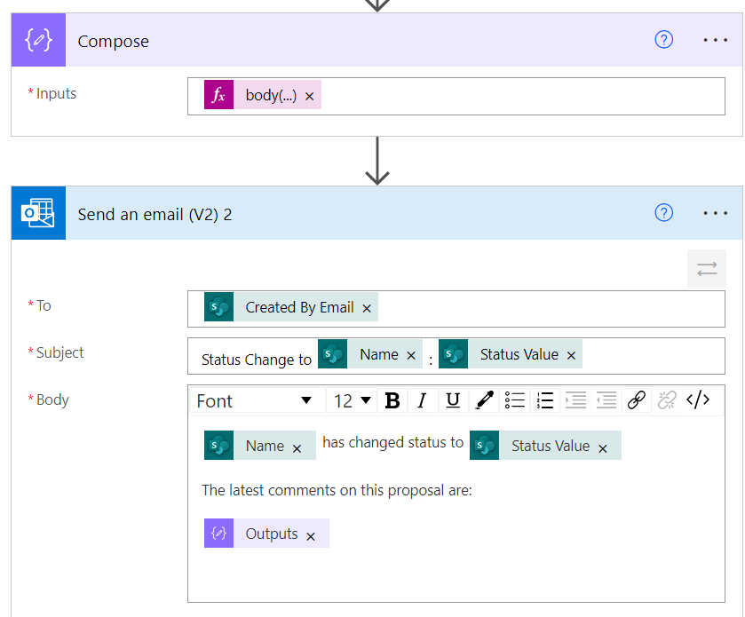Remove the Created By Email token

(x=367, y=309)
